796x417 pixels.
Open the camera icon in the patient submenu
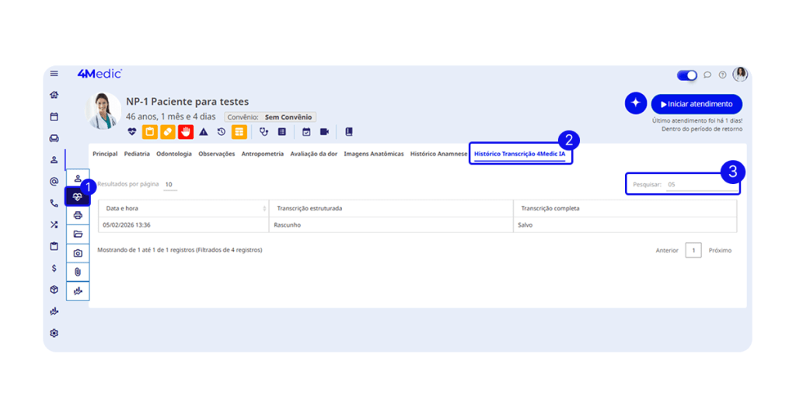click(78, 253)
